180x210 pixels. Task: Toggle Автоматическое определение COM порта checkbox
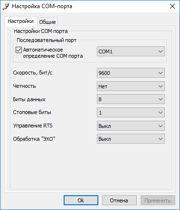pos(19,50)
